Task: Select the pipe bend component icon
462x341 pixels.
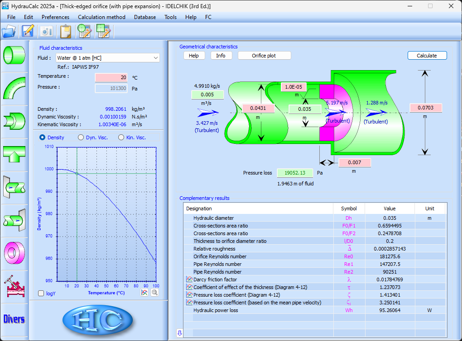Action: (14, 88)
